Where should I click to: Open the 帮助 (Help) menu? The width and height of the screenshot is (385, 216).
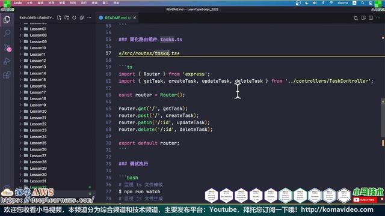[116, 3]
